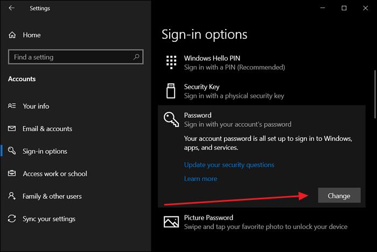Click 'Sign in with a physical security key' text
This screenshot has width=377, height=252.
234,96
